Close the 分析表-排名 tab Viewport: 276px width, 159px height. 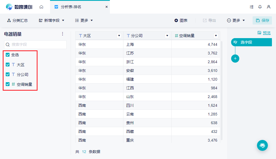[107, 7]
